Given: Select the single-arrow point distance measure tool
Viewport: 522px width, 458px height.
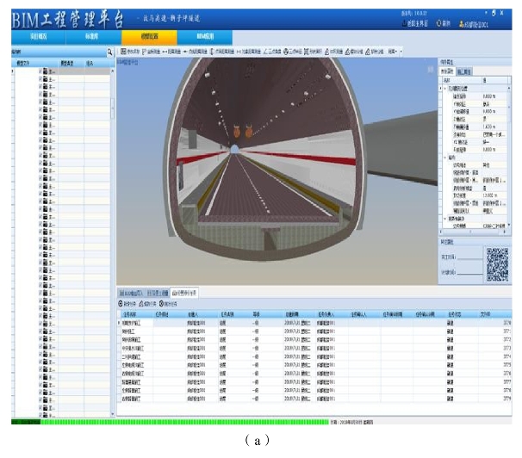Looking at the screenshot, I should [x=185, y=52].
